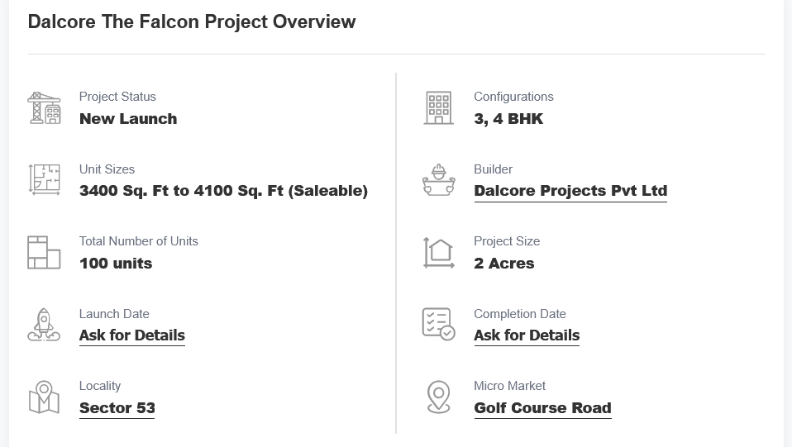792x447 pixels.
Task: Click the stacked blocks Total Units icon
Action: [x=44, y=252]
